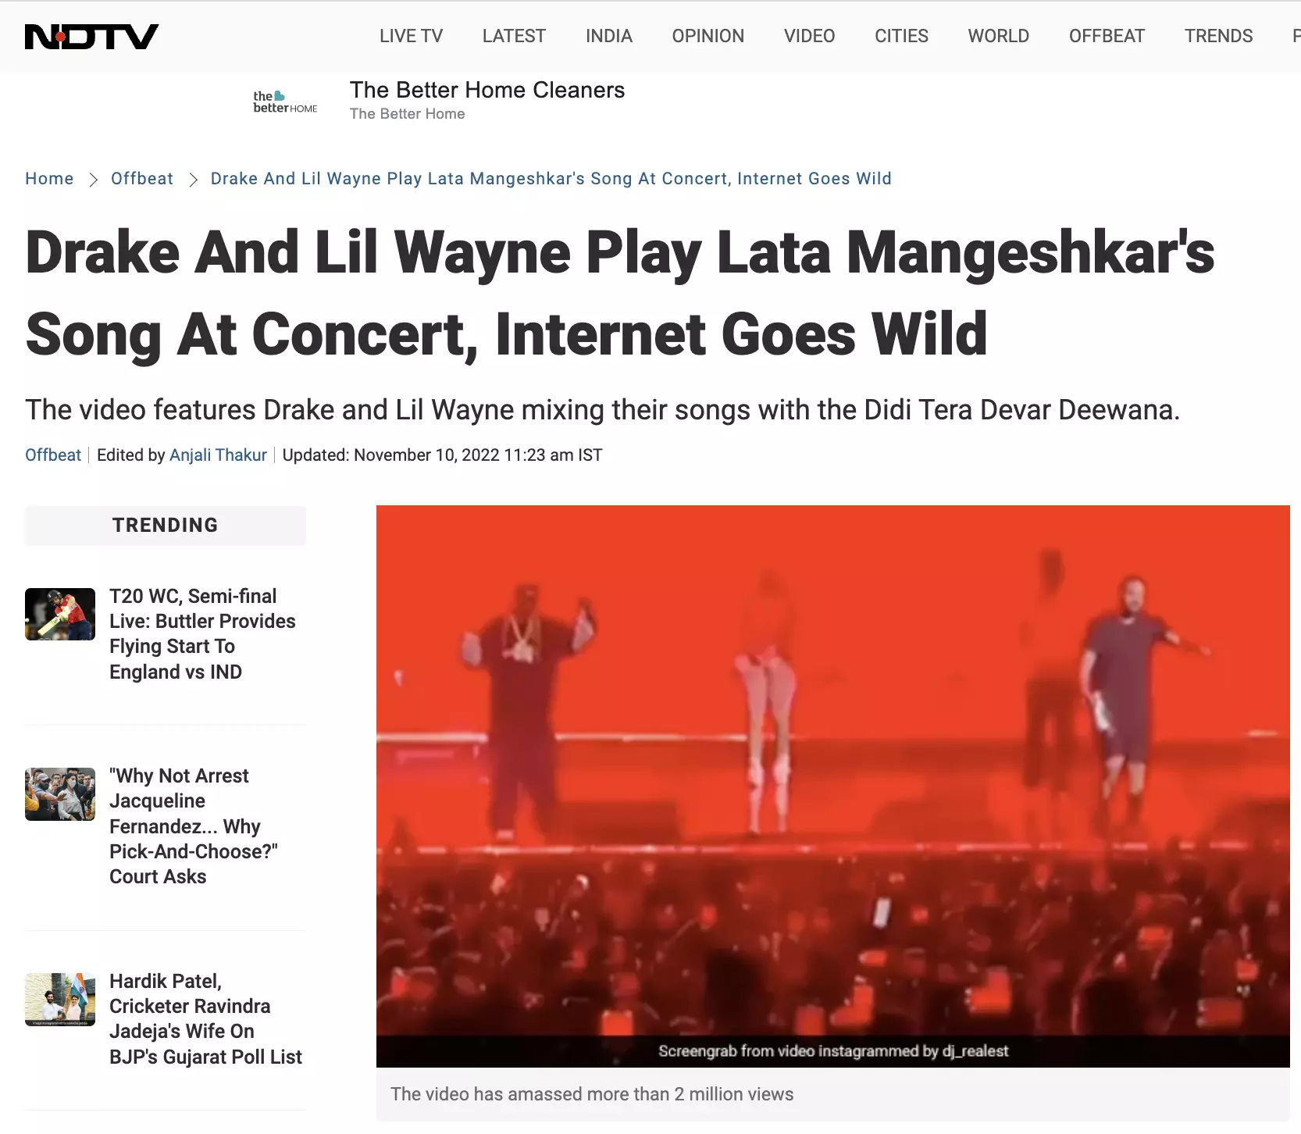Open the Jacqueline Fernandez court story headline

(x=194, y=826)
